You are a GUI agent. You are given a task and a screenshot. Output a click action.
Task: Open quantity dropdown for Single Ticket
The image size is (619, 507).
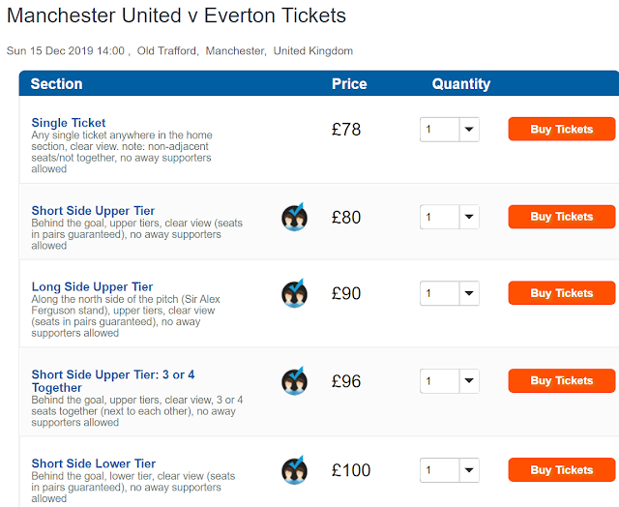click(449, 130)
